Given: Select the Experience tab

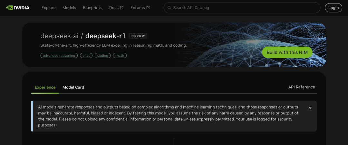Looking at the screenshot, I should pyautogui.click(x=45, y=87).
